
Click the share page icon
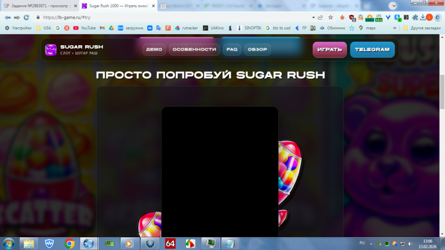320,17
